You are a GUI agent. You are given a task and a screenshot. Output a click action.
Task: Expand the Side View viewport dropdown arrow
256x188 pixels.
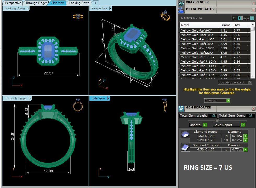click(109, 98)
